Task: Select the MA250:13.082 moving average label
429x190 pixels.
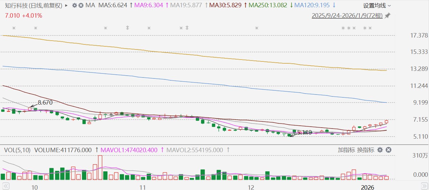Action: tap(268, 5)
